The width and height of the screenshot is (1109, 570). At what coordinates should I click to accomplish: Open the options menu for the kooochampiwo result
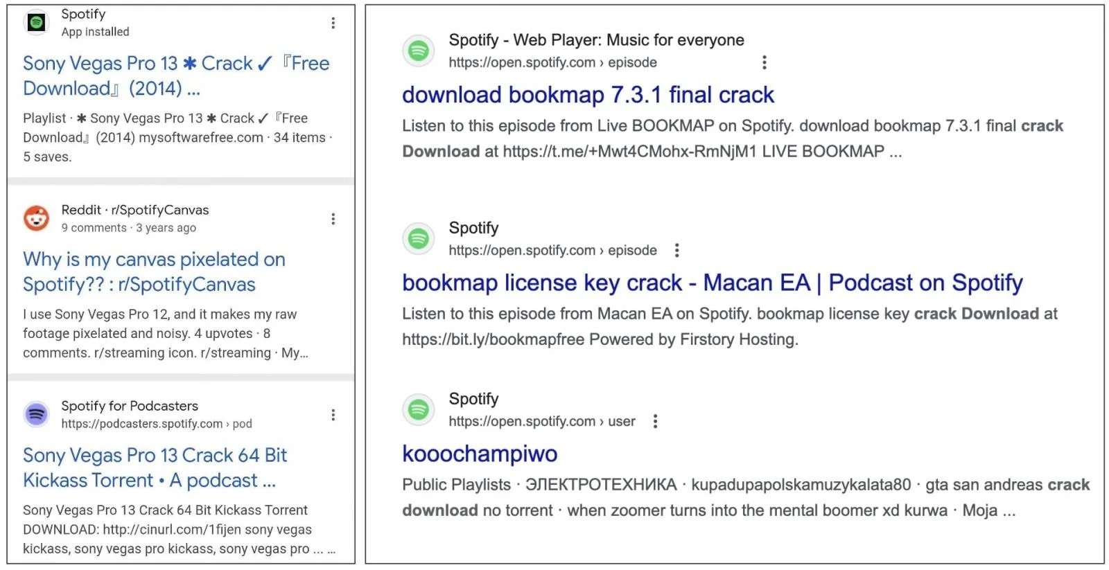click(655, 420)
